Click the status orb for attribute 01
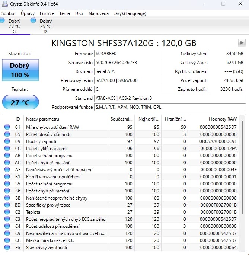The image size is (249, 255). 7,127
